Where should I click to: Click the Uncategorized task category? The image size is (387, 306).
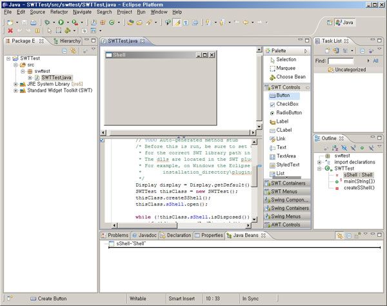(x=350, y=70)
